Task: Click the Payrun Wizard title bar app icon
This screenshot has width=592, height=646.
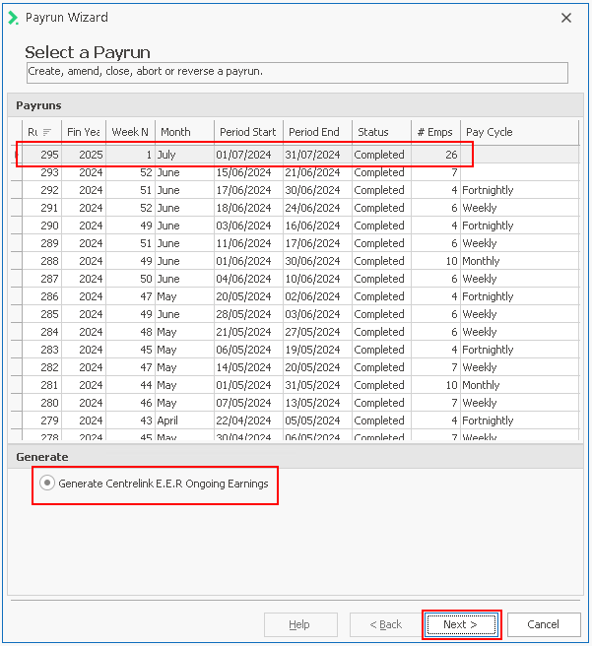Action: (x=13, y=18)
